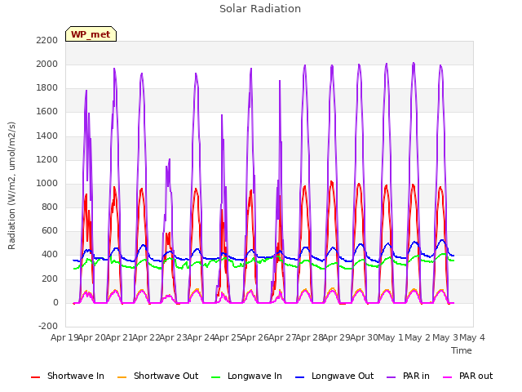
Task: Click the Apr 28 x-axis label
Action: pyautogui.click(x=310, y=337)
